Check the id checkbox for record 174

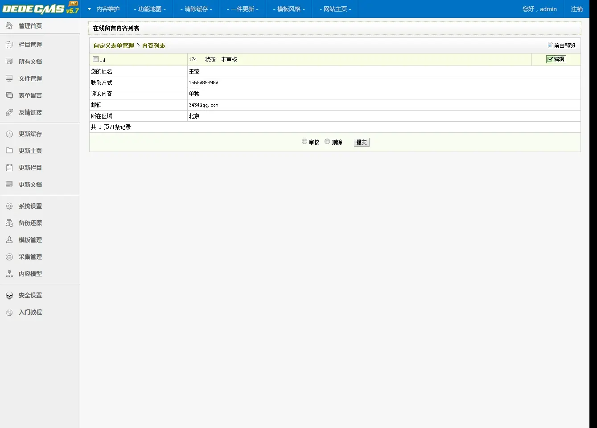(95, 59)
